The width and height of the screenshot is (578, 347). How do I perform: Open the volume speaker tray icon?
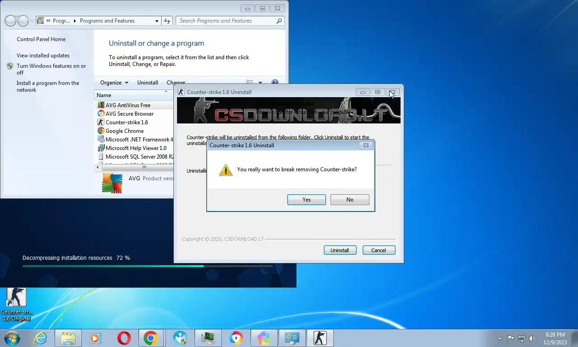tap(532, 338)
